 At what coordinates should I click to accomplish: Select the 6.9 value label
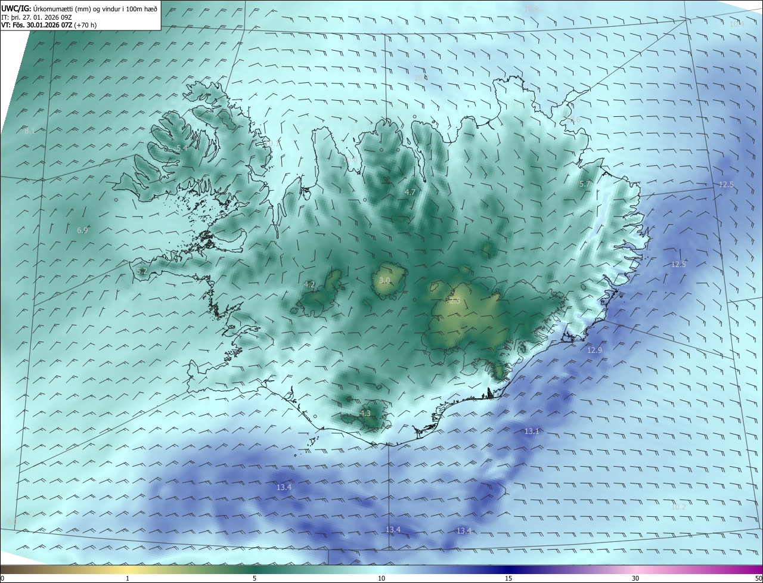click(82, 230)
